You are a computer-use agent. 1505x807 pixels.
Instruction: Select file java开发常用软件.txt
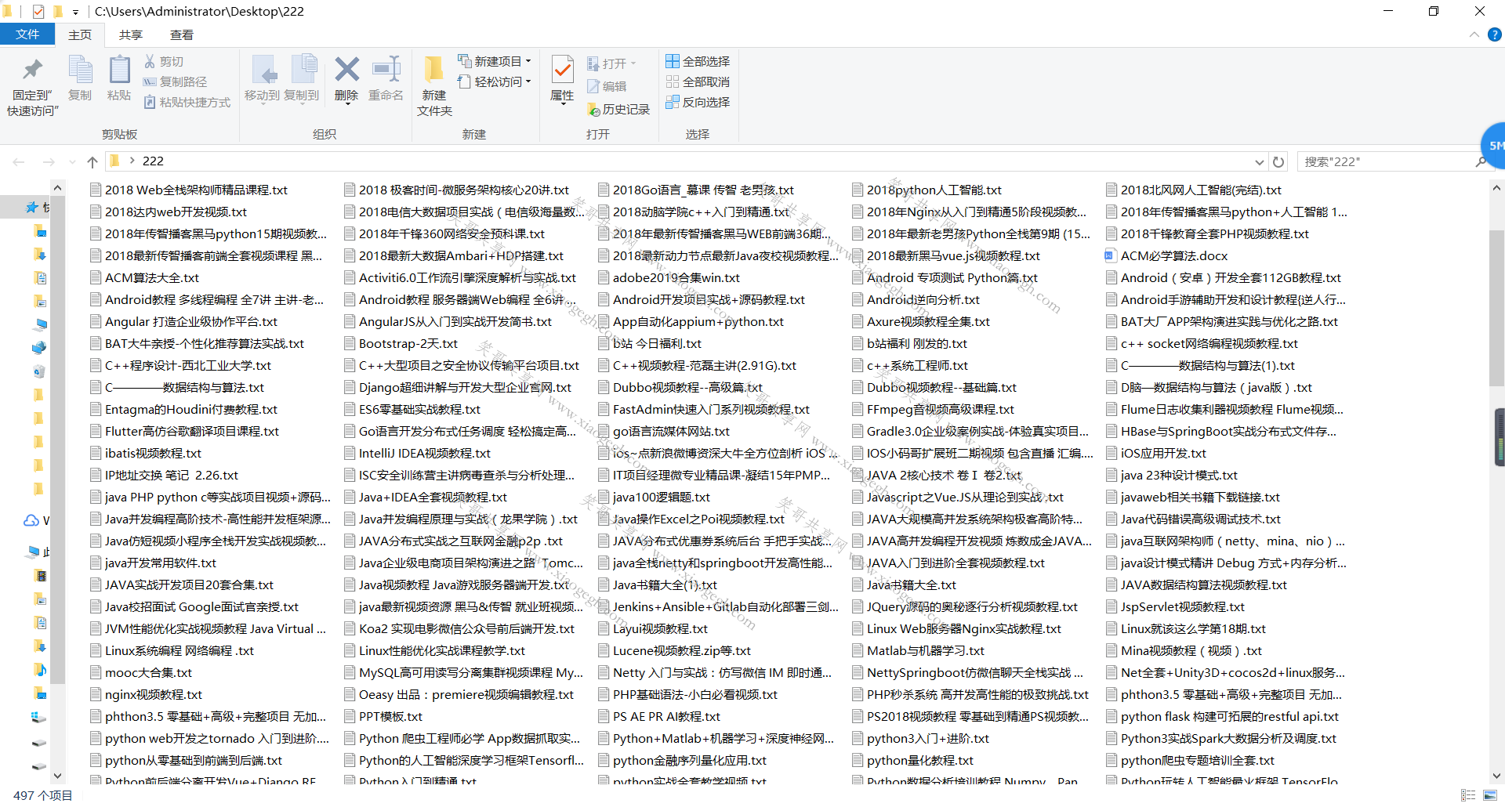(154, 563)
